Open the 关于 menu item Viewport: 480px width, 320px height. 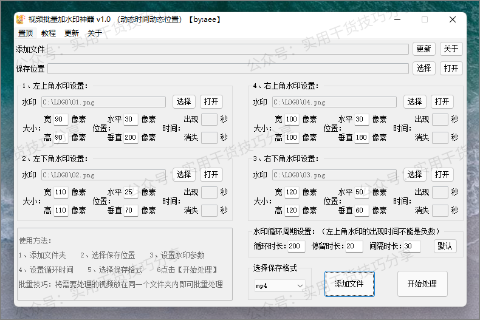(x=95, y=33)
